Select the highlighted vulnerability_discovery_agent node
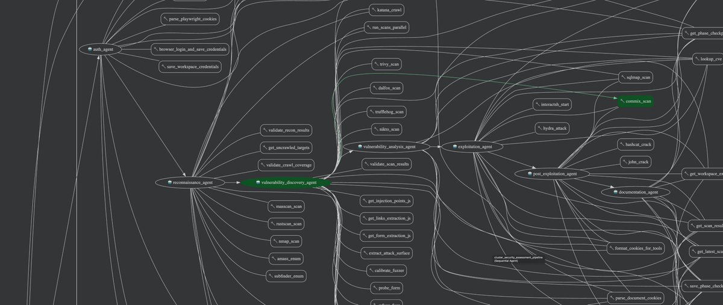This screenshot has height=305, width=723. [x=286, y=182]
